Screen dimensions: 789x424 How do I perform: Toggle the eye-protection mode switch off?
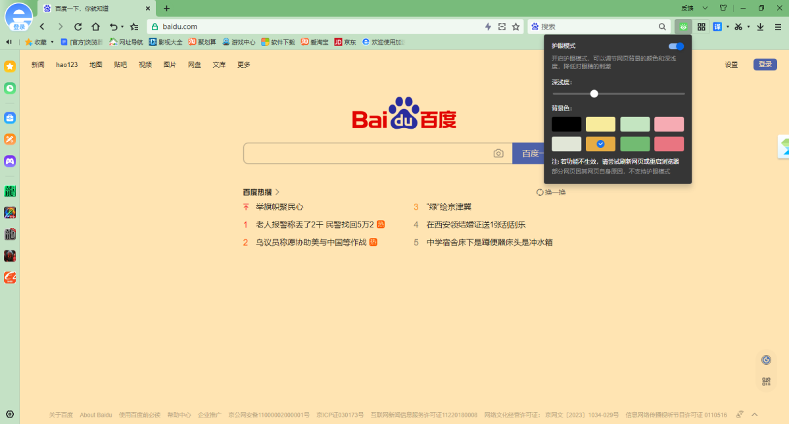pyautogui.click(x=677, y=47)
